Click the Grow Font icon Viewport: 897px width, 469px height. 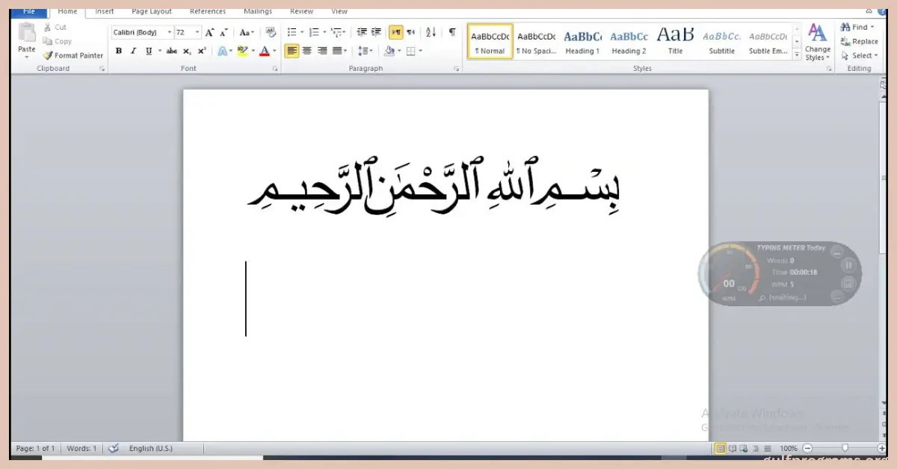point(210,33)
